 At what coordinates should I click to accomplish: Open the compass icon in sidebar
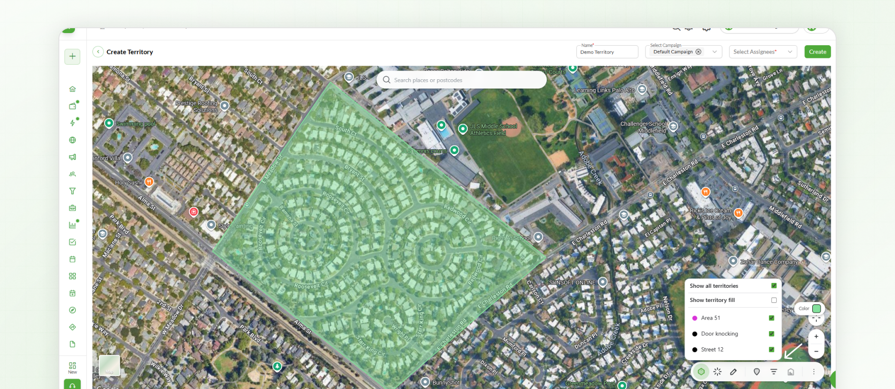72,310
